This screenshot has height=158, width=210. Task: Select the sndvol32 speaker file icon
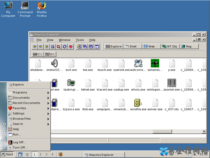[x=54, y=63]
